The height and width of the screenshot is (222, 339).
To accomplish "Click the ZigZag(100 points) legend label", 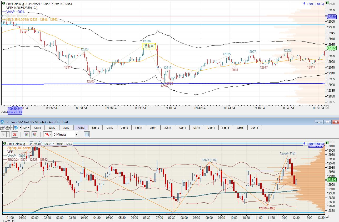I will (x=17, y=148).
